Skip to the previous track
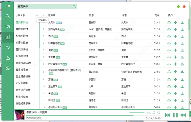191x122 pixels. pyautogui.click(x=167, y=115)
